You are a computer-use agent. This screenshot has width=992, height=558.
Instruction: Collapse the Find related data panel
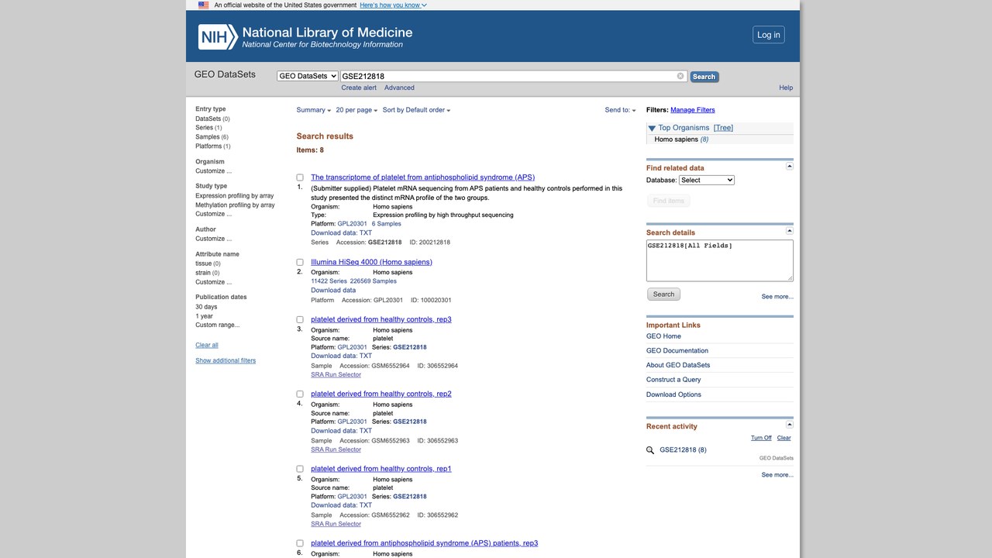coord(790,167)
